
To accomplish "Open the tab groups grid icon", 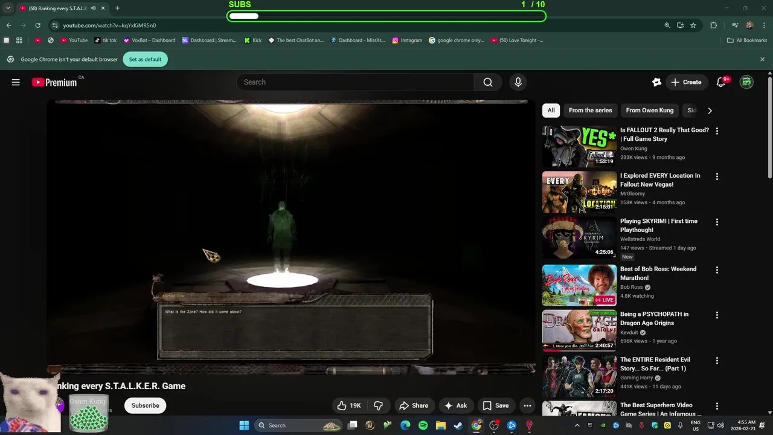I will tap(19, 40).
